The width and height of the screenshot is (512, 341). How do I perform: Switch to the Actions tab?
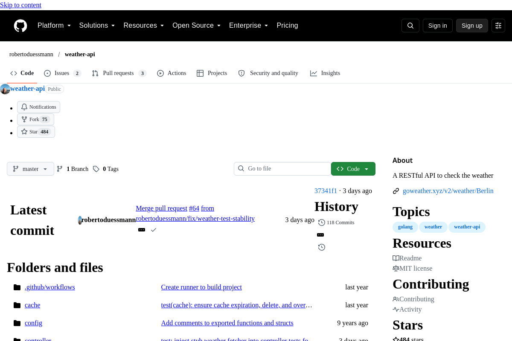pos(172,73)
